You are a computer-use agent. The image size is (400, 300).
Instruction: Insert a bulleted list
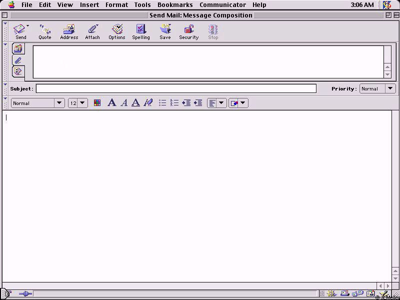point(162,103)
